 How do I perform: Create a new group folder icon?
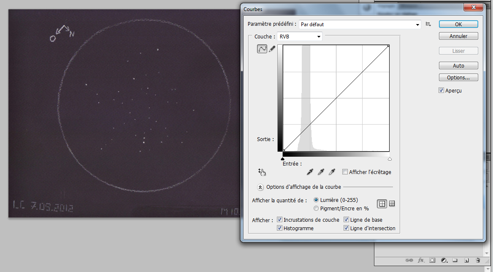coord(455,260)
